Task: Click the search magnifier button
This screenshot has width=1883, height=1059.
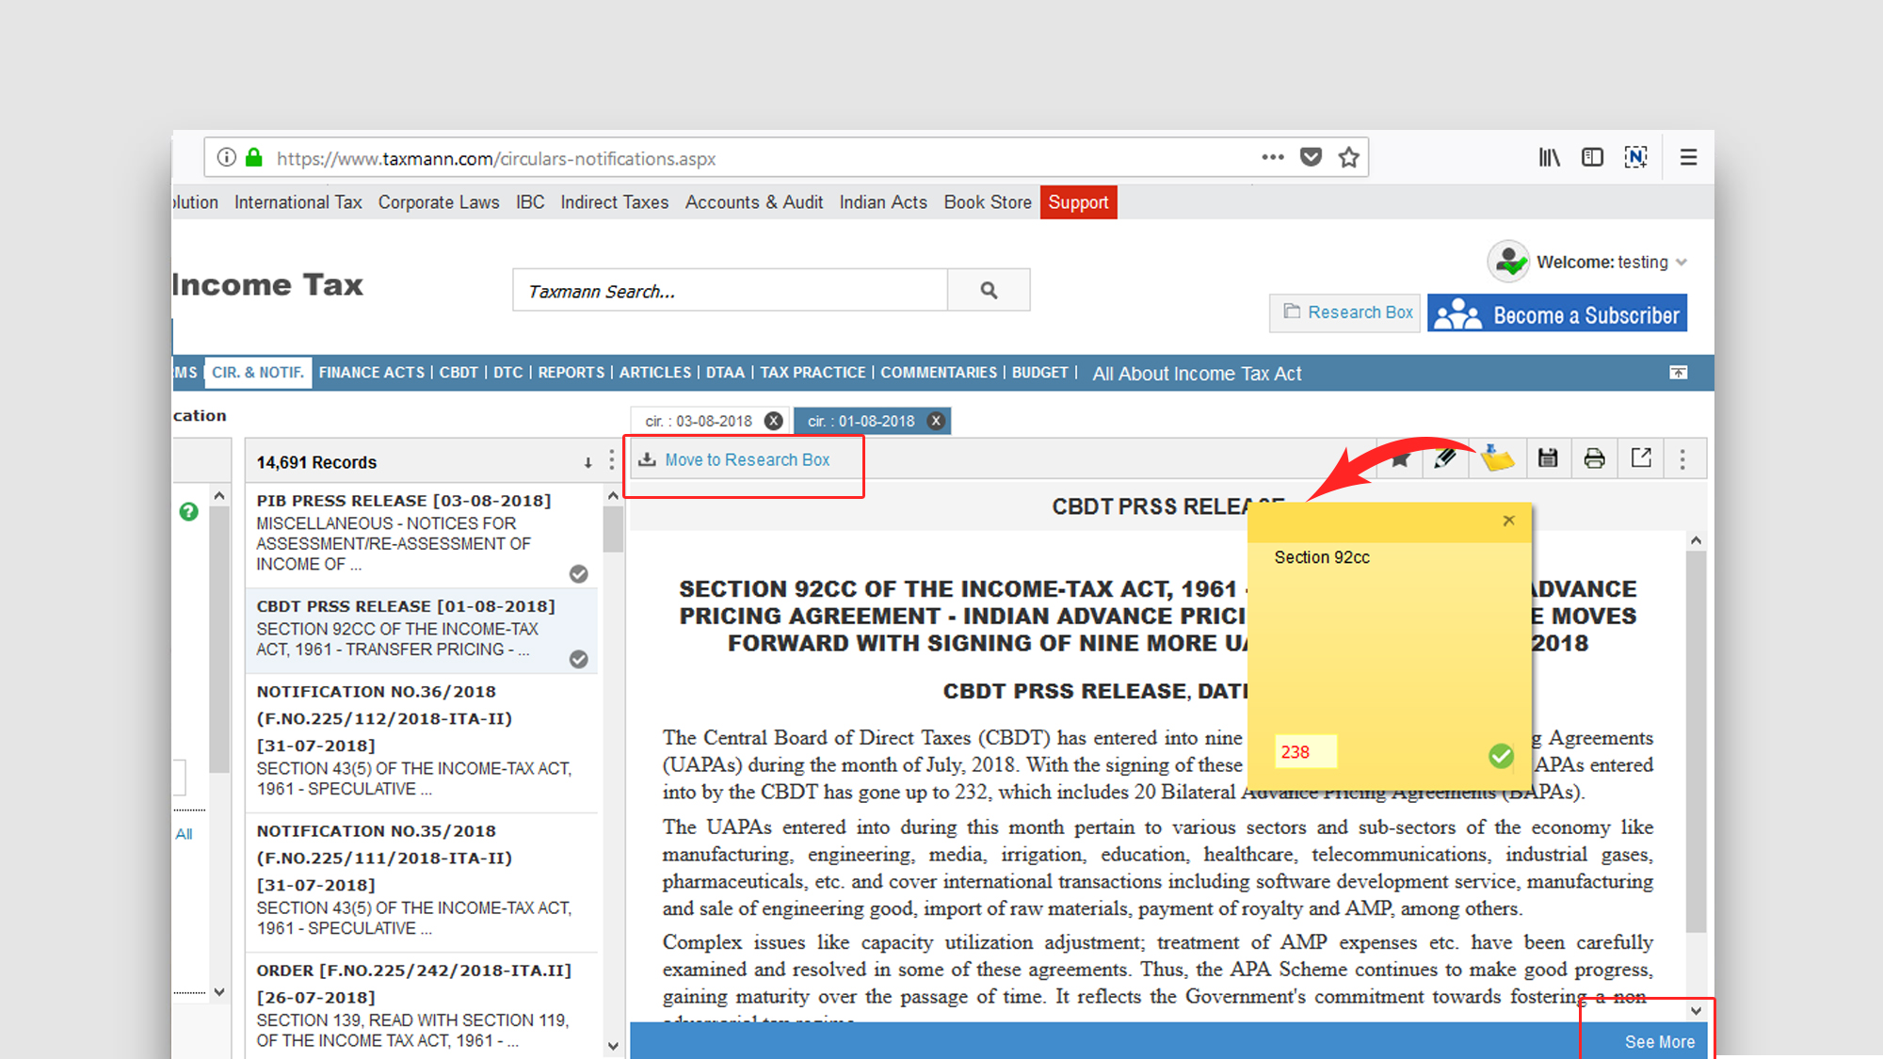Action: (989, 290)
